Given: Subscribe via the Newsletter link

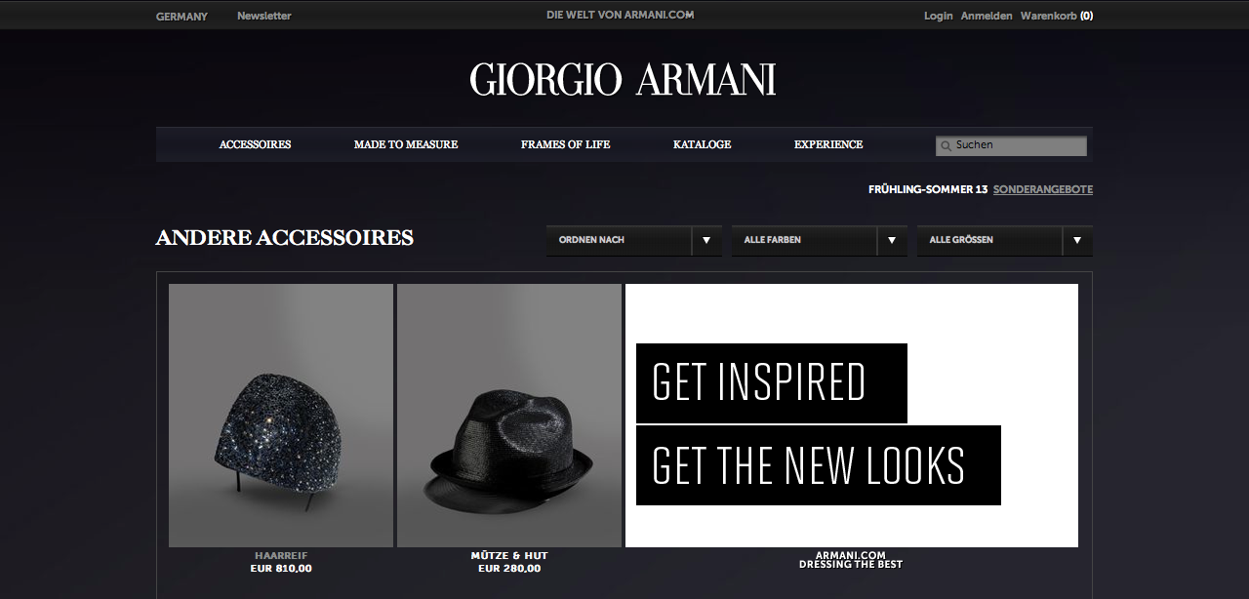Looking at the screenshot, I should [x=263, y=16].
